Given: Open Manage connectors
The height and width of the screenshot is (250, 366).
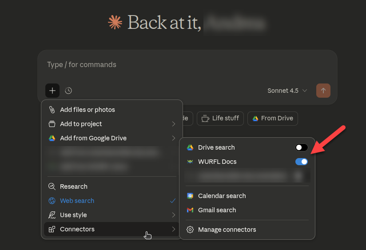Looking at the screenshot, I should 247,230.
